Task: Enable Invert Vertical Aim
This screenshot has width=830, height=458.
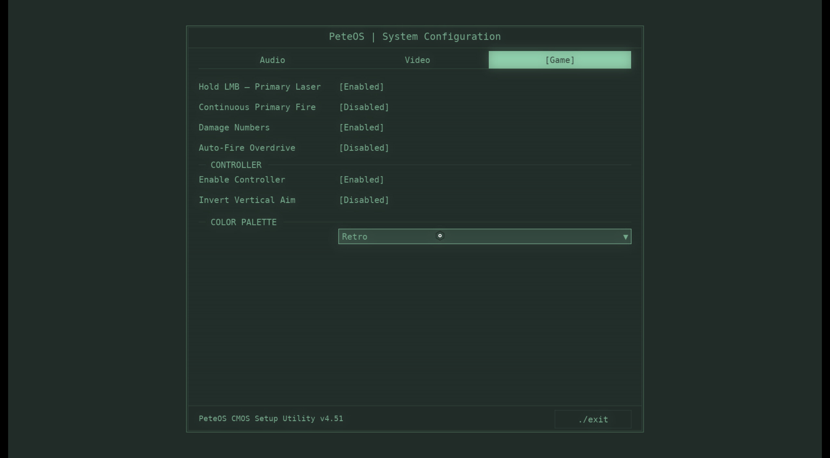Action: click(364, 200)
